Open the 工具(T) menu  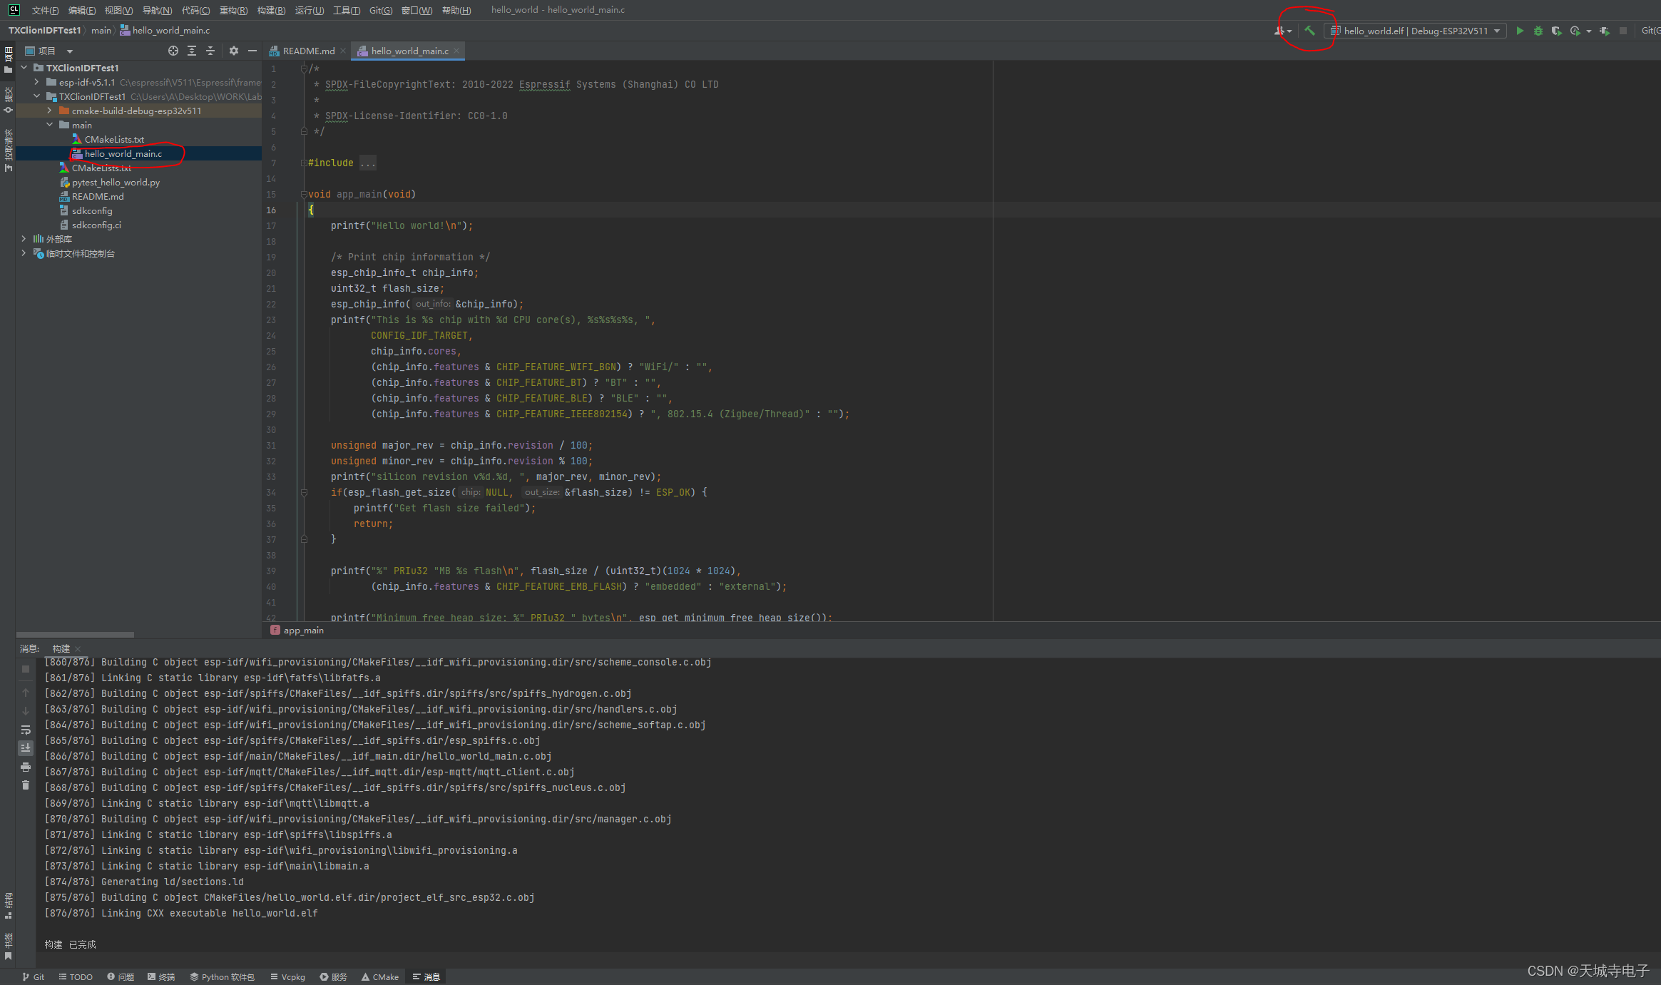347,10
